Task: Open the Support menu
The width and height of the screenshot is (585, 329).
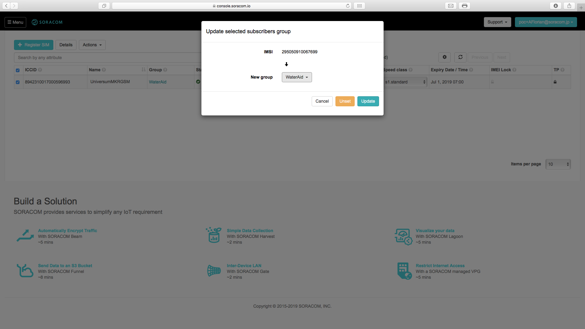Action: tap(497, 22)
